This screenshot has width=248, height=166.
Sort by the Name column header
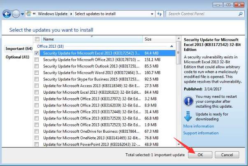(92, 39)
